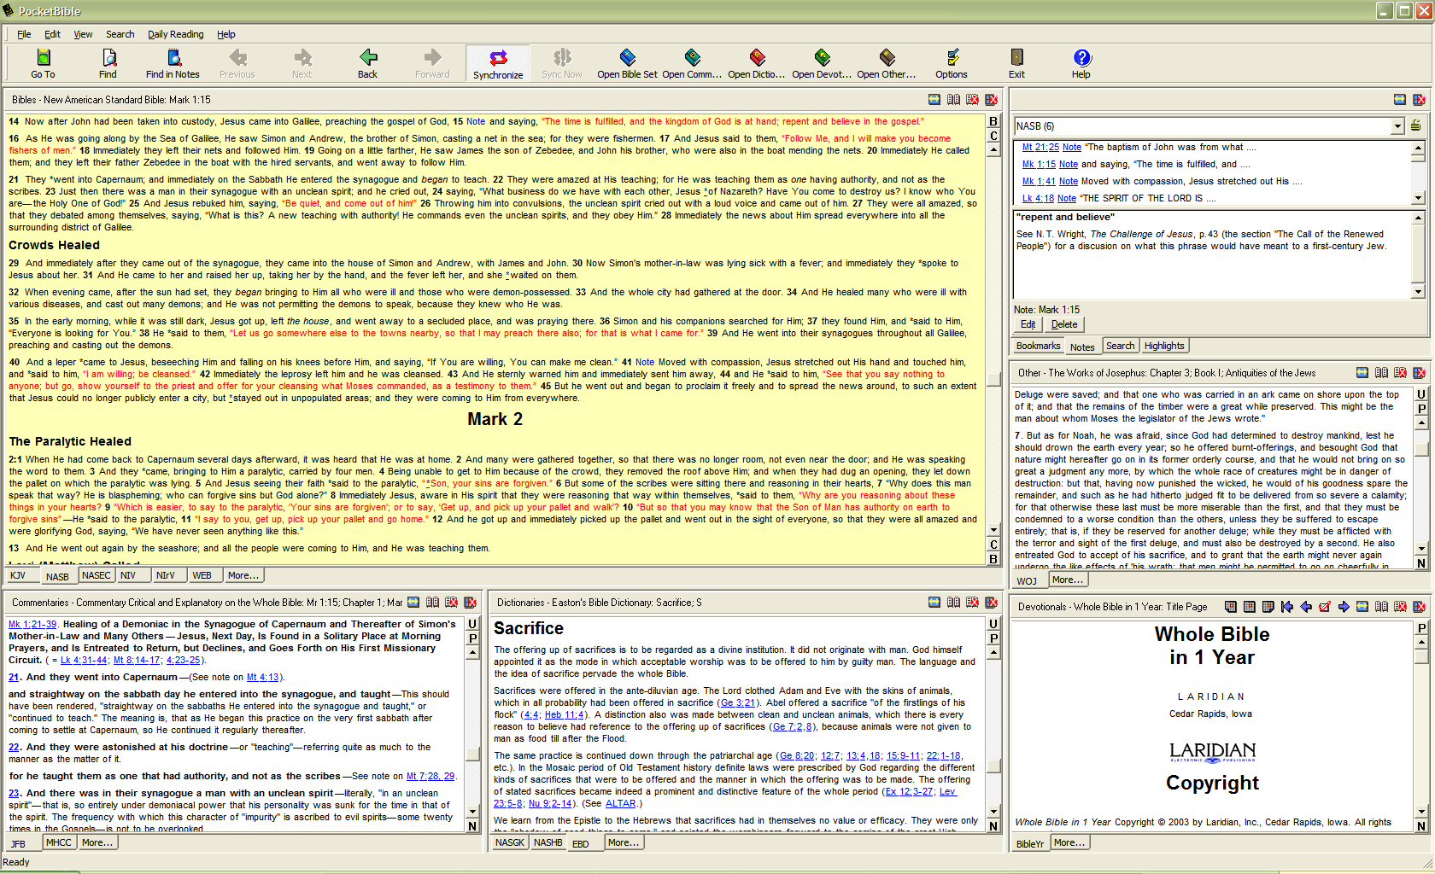Click the Find toolbar icon
Viewport: 1435px width, 874px height.
(x=108, y=64)
